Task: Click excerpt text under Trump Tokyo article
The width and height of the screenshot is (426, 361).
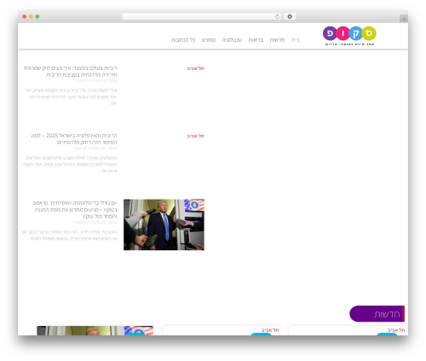Action: click(70, 236)
